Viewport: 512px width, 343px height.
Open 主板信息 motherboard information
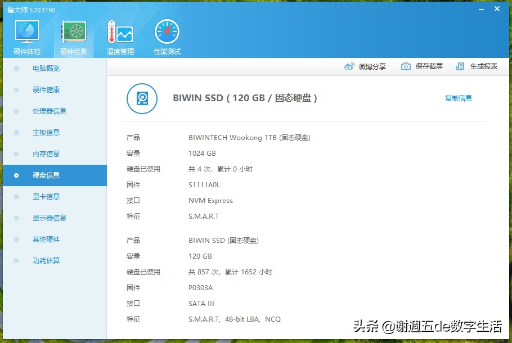tap(45, 132)
